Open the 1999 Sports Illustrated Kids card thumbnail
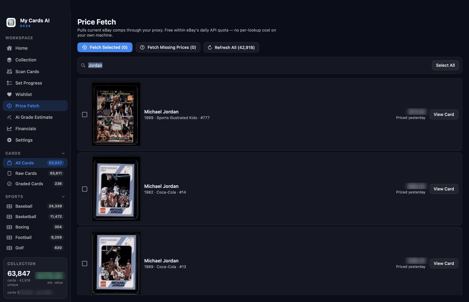This screenshot has width=469, height=302. 116,114
